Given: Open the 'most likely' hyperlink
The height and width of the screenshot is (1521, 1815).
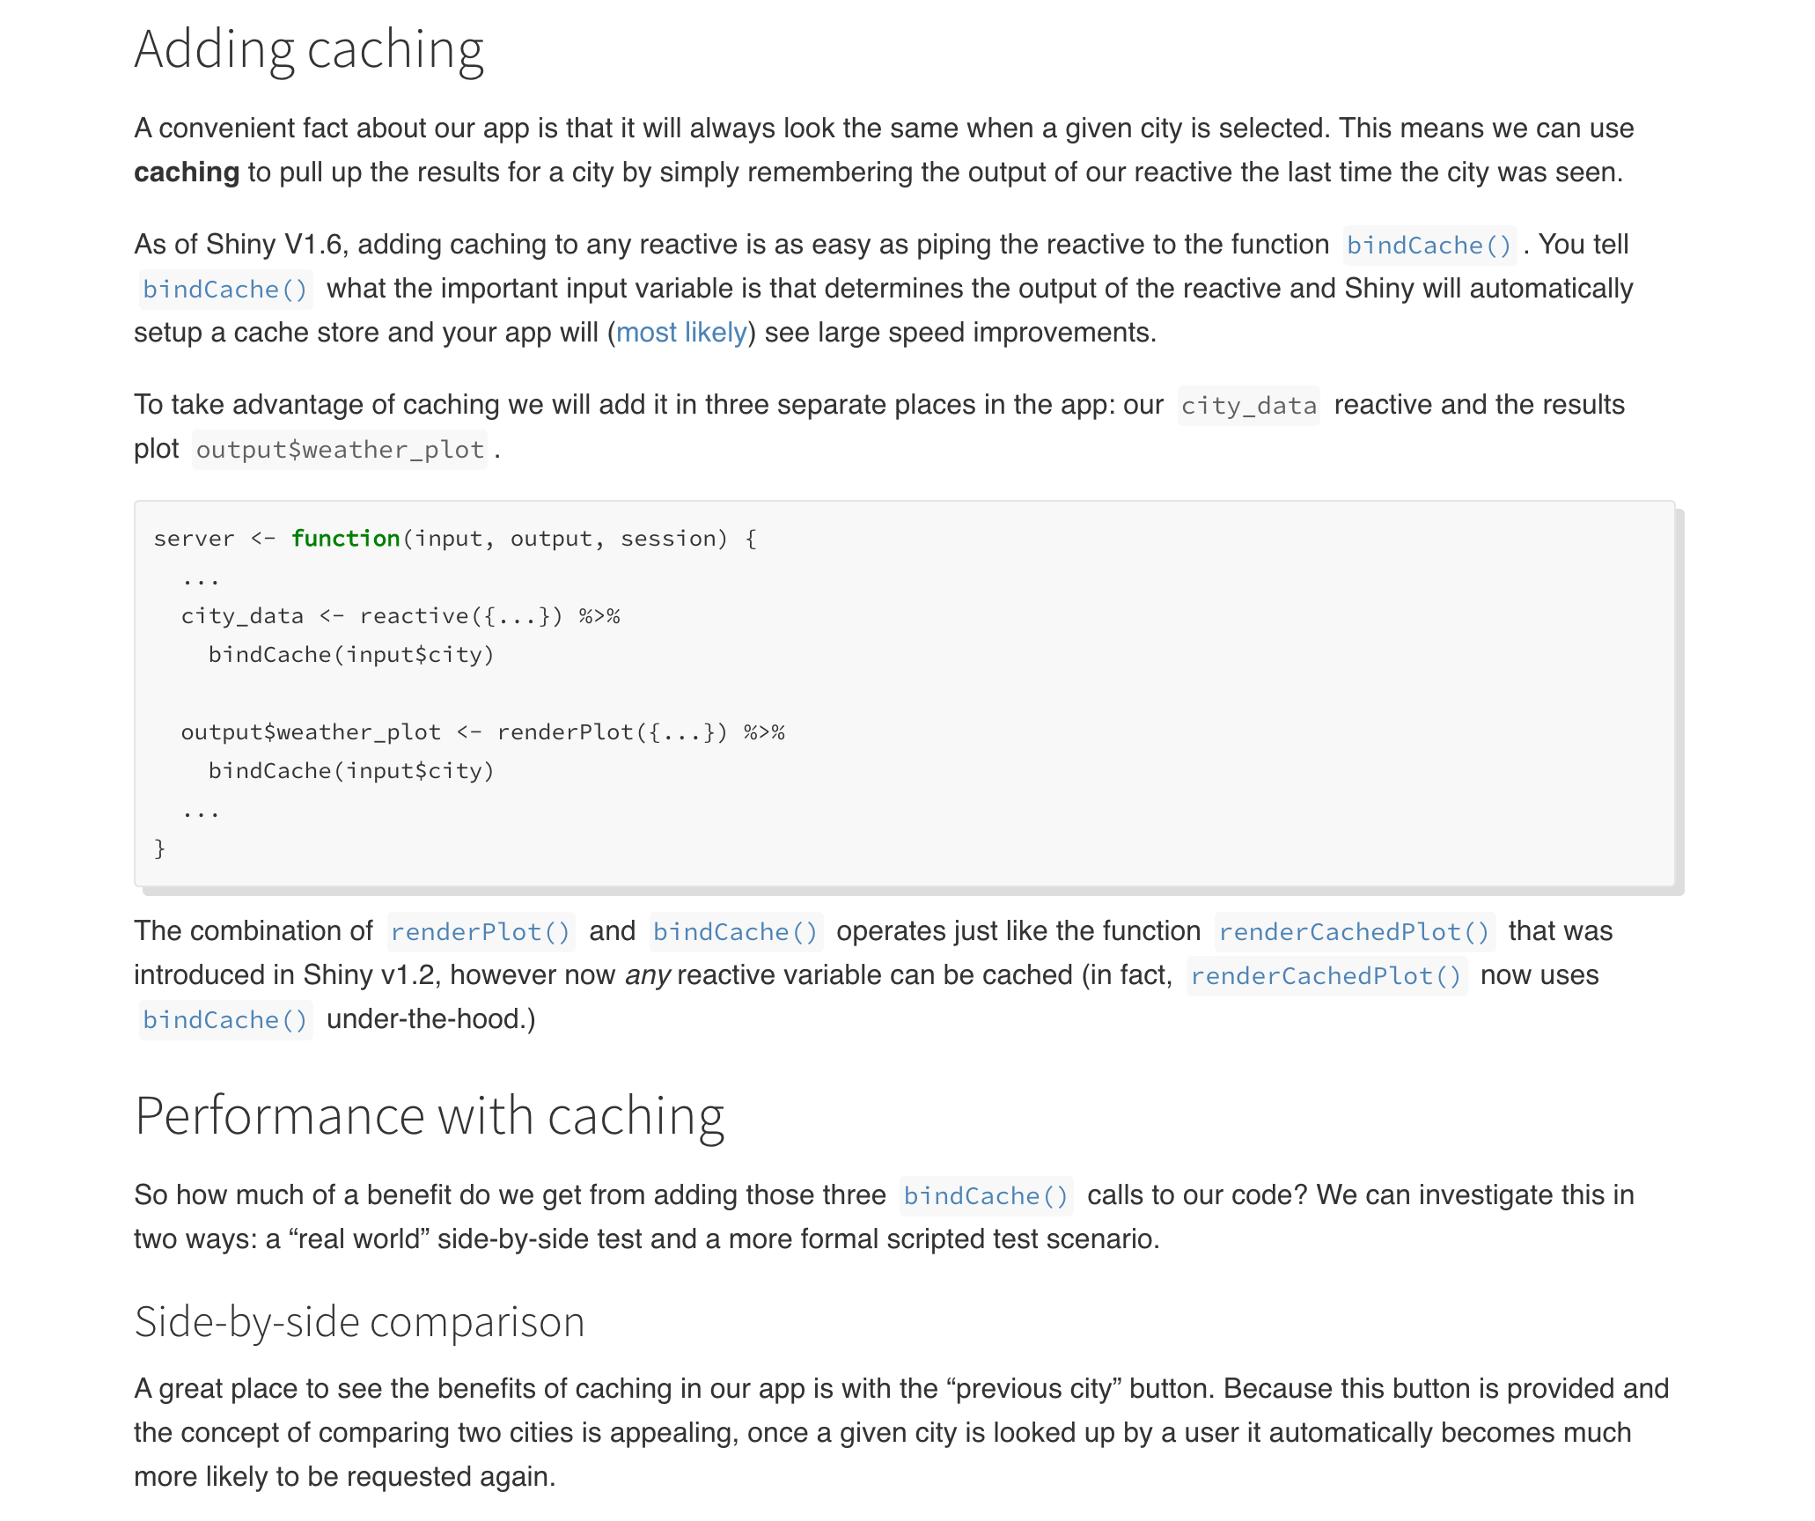Looking at the screenshot, I should point(681,333).
